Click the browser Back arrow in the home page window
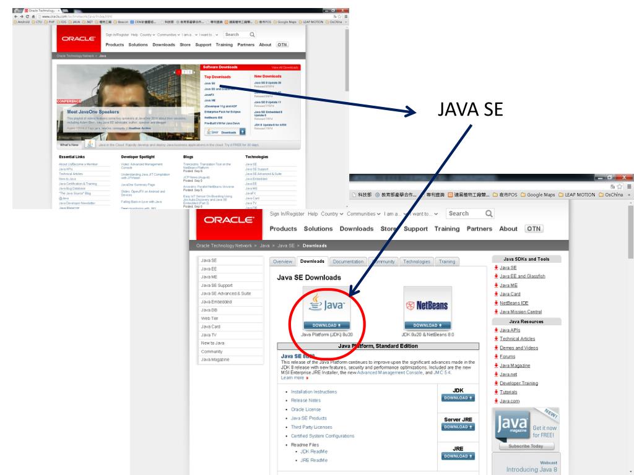 (15, 17)
